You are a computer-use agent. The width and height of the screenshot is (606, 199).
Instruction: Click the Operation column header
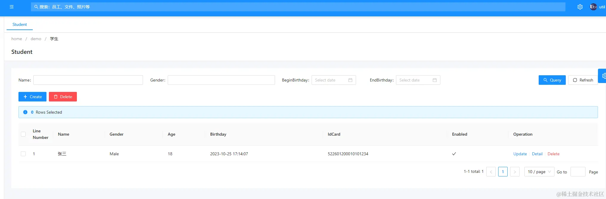coord(523,134)
